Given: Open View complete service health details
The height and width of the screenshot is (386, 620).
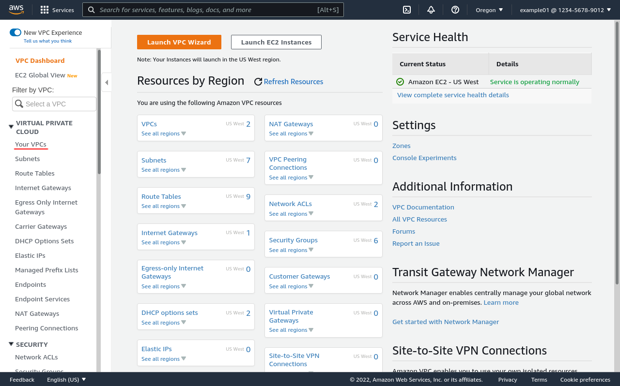Looking at the screenshot, I should 453,95.
